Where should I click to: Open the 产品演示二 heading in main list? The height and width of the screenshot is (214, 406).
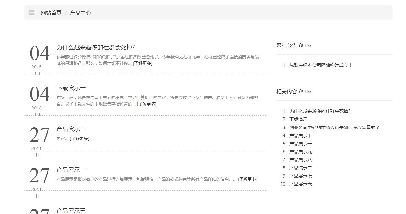tap(71, 129)
